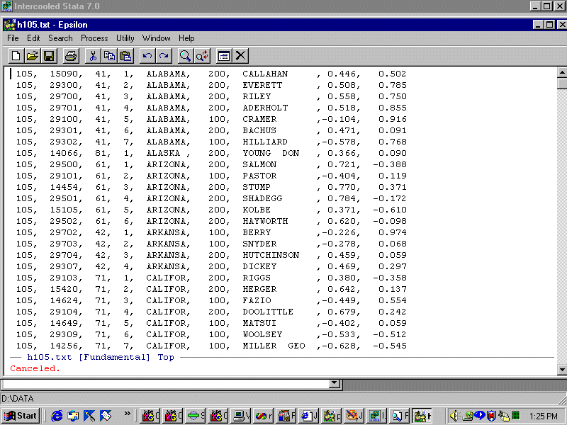Cut selection with the scissors icon
This screenshot has height=425, width=567.
tap(93, 56)
